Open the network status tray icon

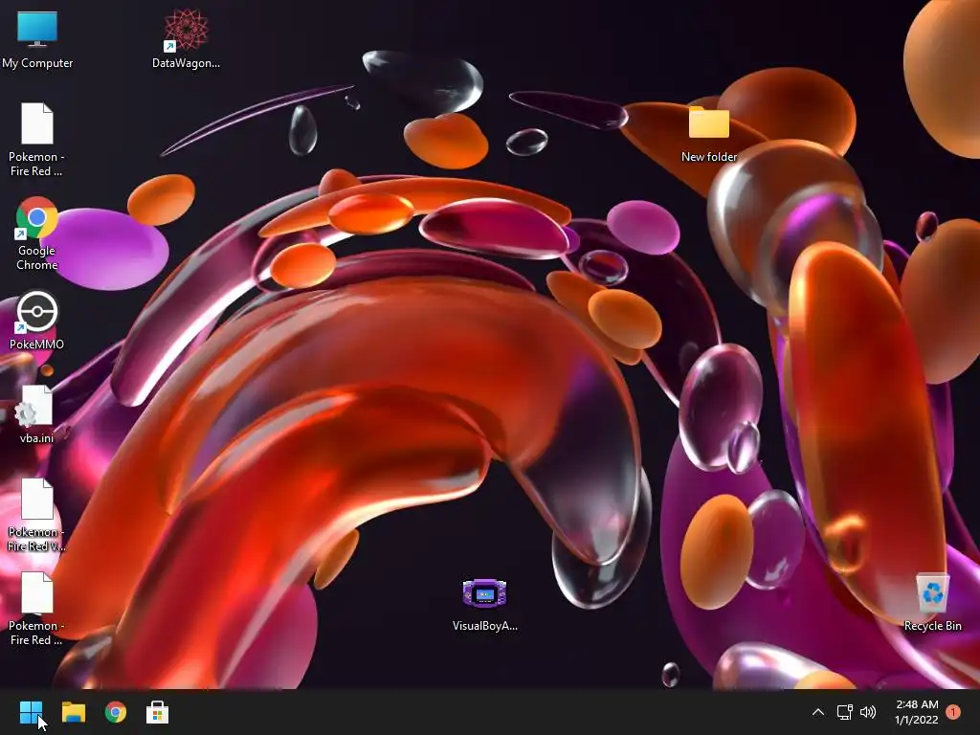(844, 712)
